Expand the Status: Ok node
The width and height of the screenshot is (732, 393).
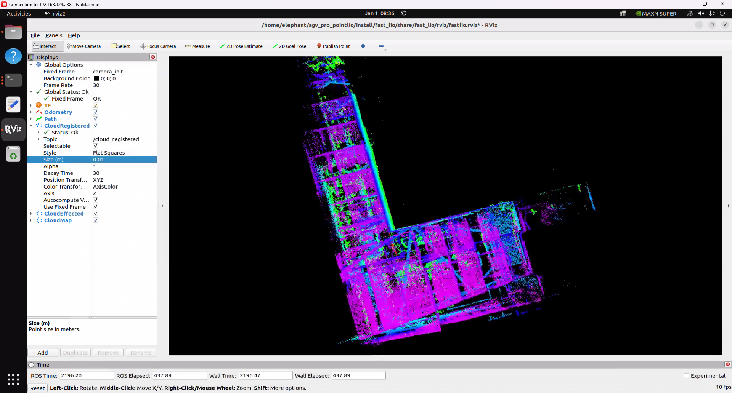coord(39,133)
